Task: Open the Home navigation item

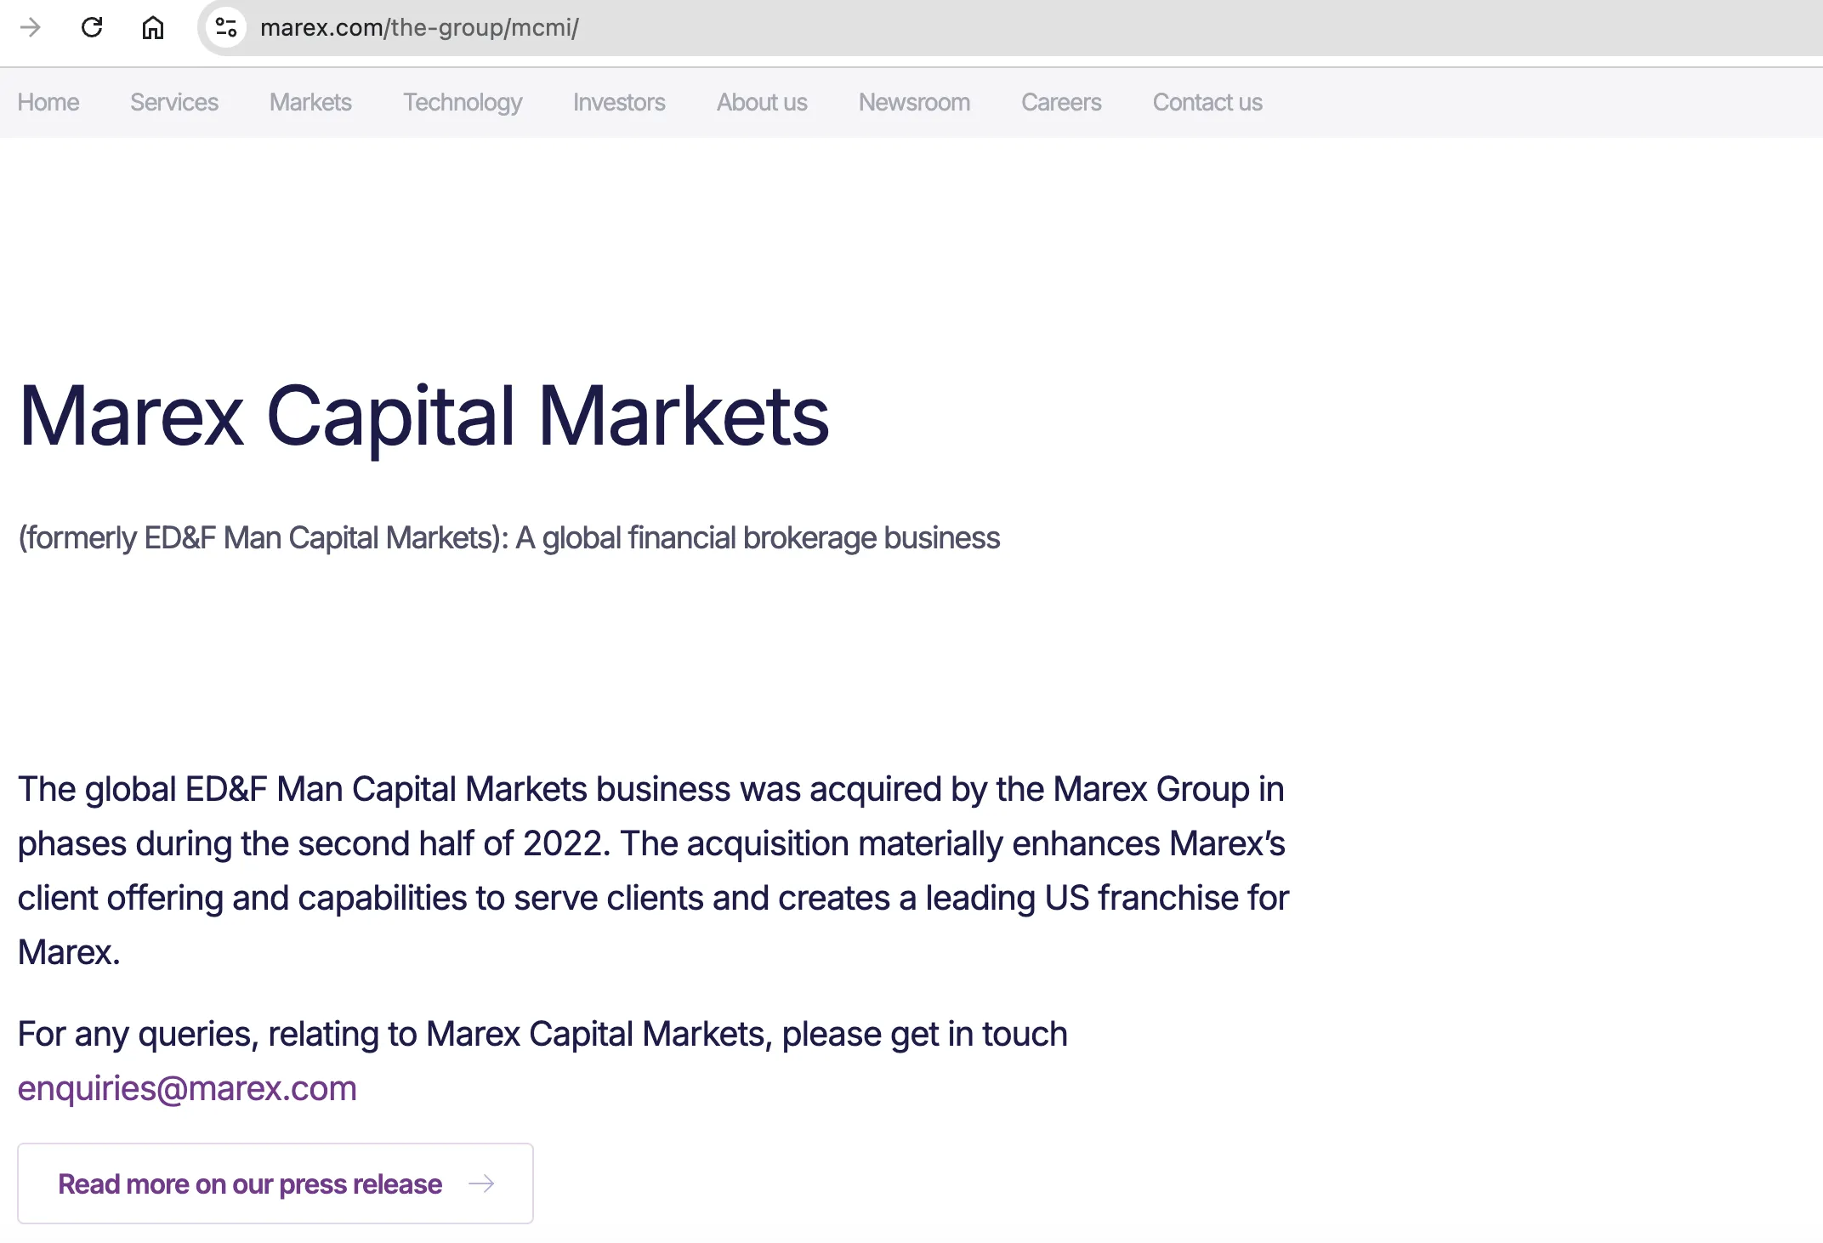Action: tap(48, 102)
